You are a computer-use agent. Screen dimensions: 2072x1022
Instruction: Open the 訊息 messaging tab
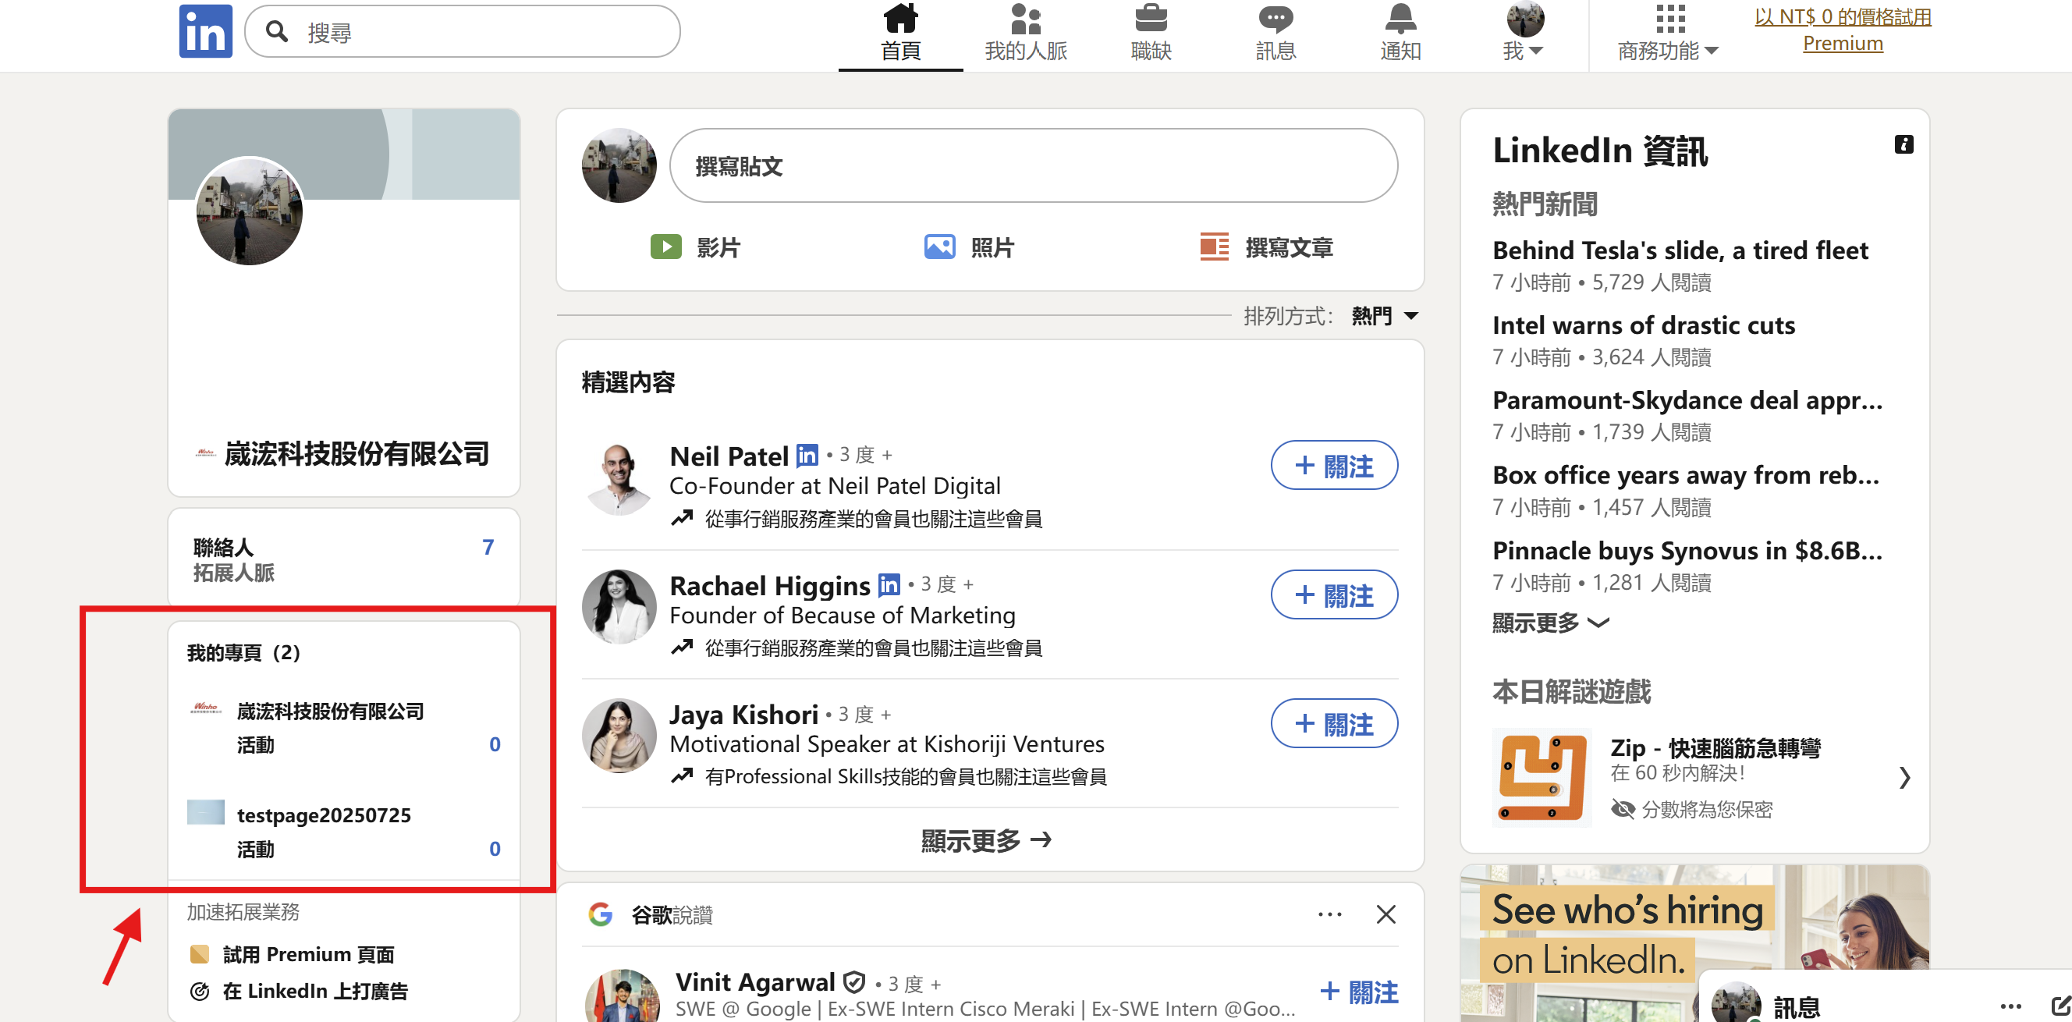[1275, 32]
